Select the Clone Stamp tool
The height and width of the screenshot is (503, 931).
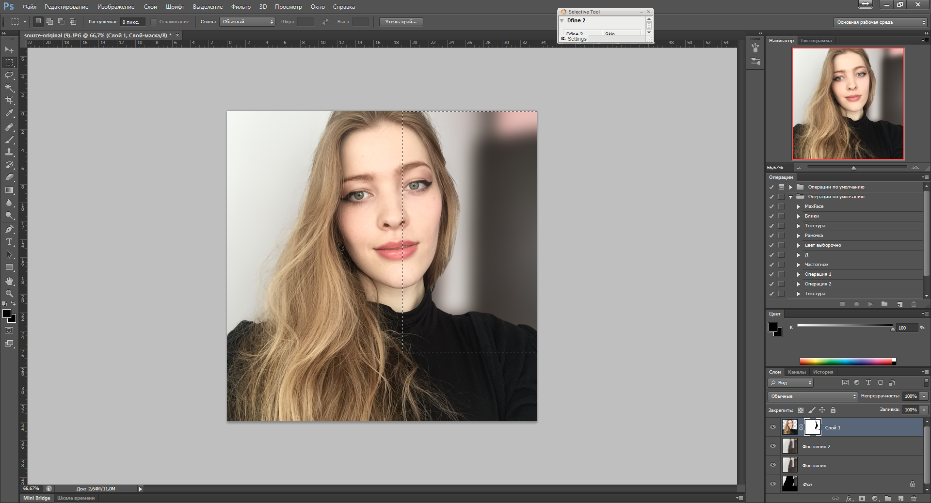[x=9, y=152]
